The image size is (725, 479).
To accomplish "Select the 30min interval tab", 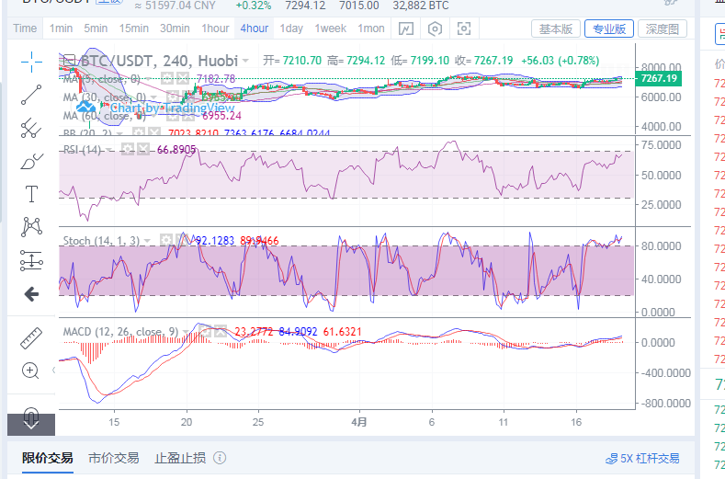I will [175, 29].
